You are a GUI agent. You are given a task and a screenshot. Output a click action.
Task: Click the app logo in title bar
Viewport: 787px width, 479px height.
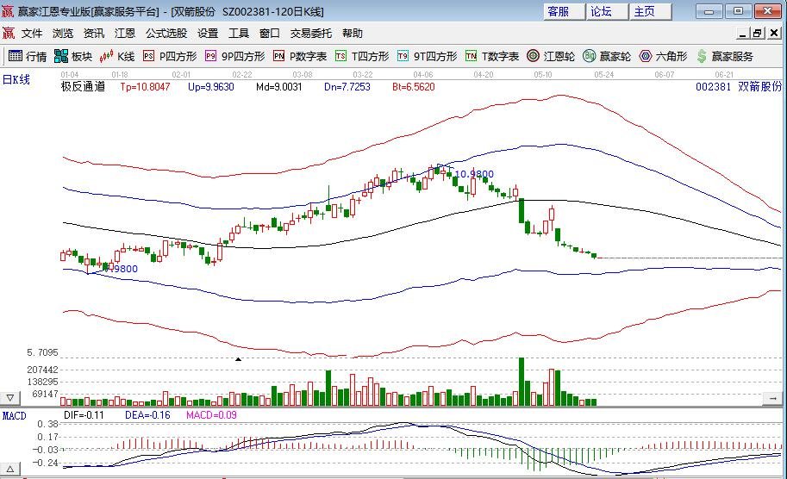8,11
